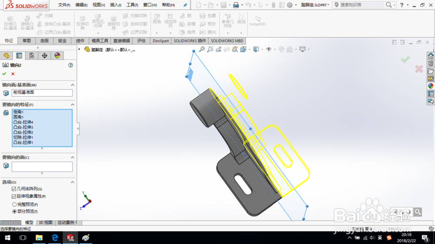Viewport: 435px width, 244px height.
Task: Expand the 踏脚座 flyout feature tree arrow
Action: click(x=79, y=49)
